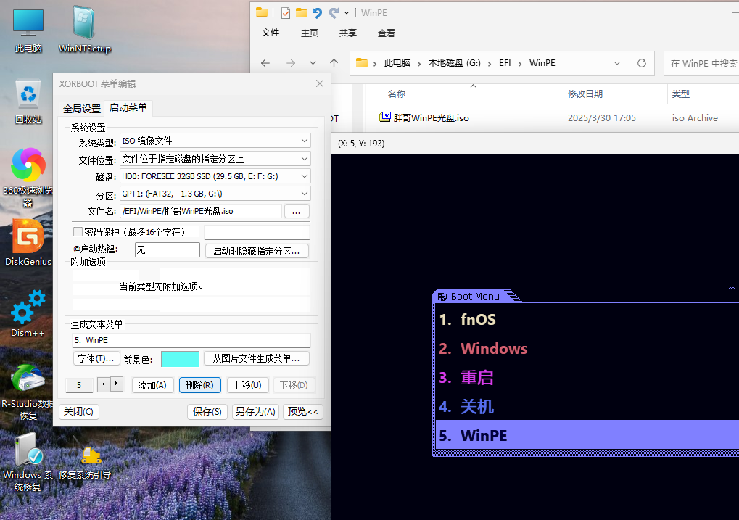Open the 共享 ribbon tab

(348, 33)
